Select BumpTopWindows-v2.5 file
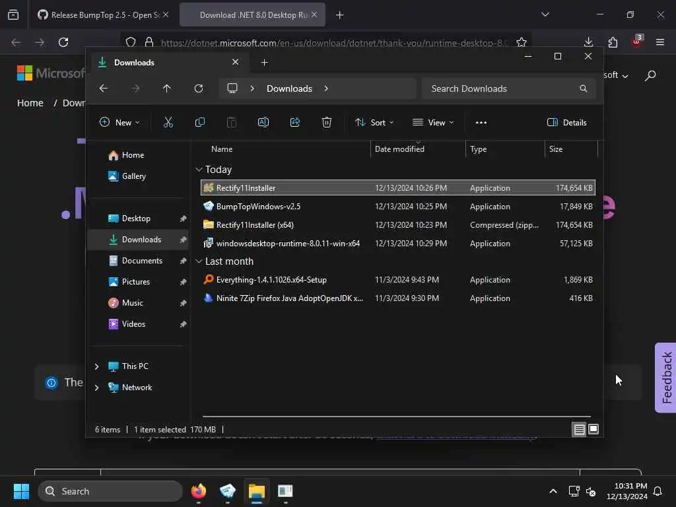 click(397, 207)
